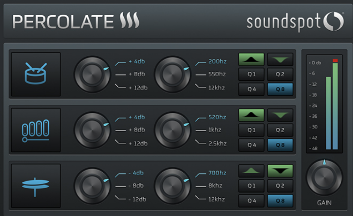Select + 12db in the xylophone row
353x216 pixels.
point(138,144)
